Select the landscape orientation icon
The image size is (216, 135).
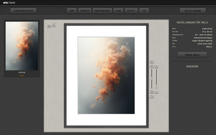(x=49, y=26)
